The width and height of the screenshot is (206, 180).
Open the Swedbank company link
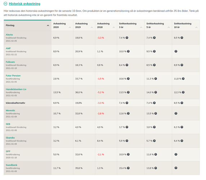point(12,165)
